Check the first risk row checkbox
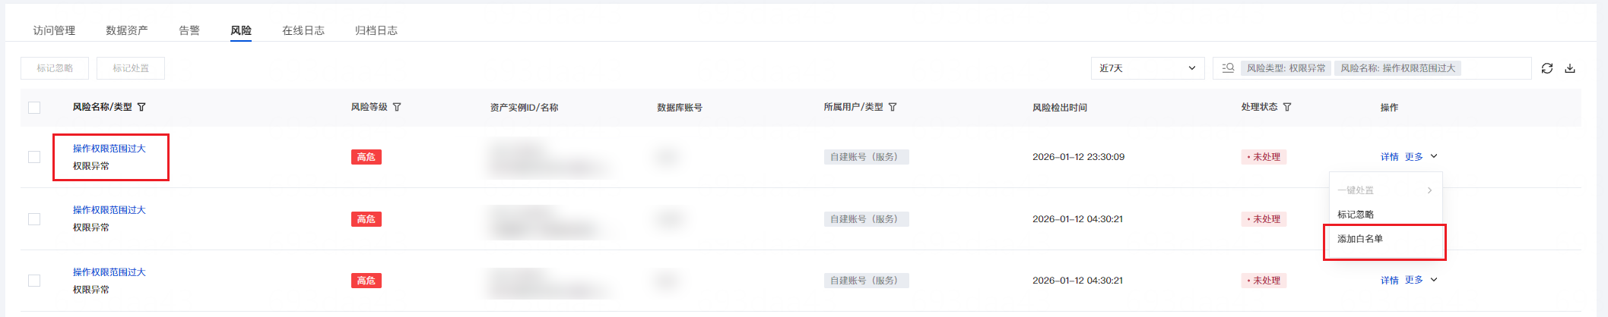The width and height of the screenshot is (1608, 317). [x=34, y=157]
